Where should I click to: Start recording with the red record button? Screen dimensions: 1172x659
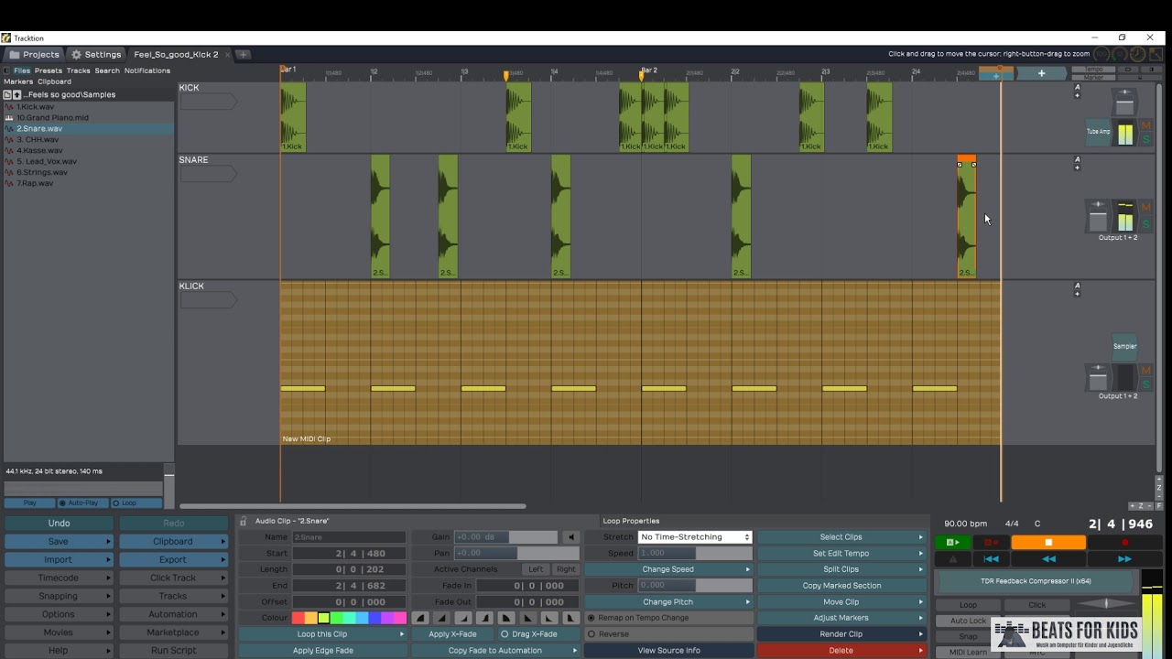[x=1125, y=543]
